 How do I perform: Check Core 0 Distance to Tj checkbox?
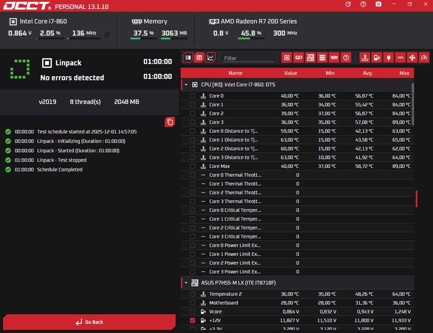tap(192, 131)
